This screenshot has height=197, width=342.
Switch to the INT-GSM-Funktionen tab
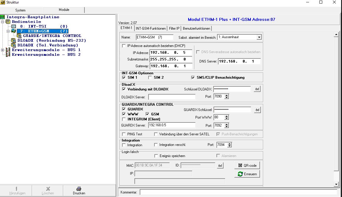pos(151,28)
